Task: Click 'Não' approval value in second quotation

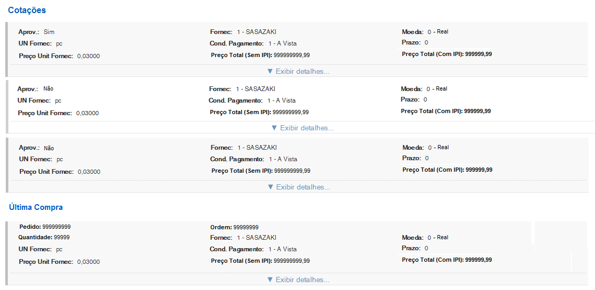Action: pos(48,89)
